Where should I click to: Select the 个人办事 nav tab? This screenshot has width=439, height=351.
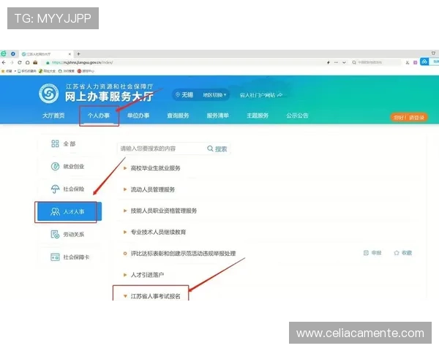click(99, 116)
